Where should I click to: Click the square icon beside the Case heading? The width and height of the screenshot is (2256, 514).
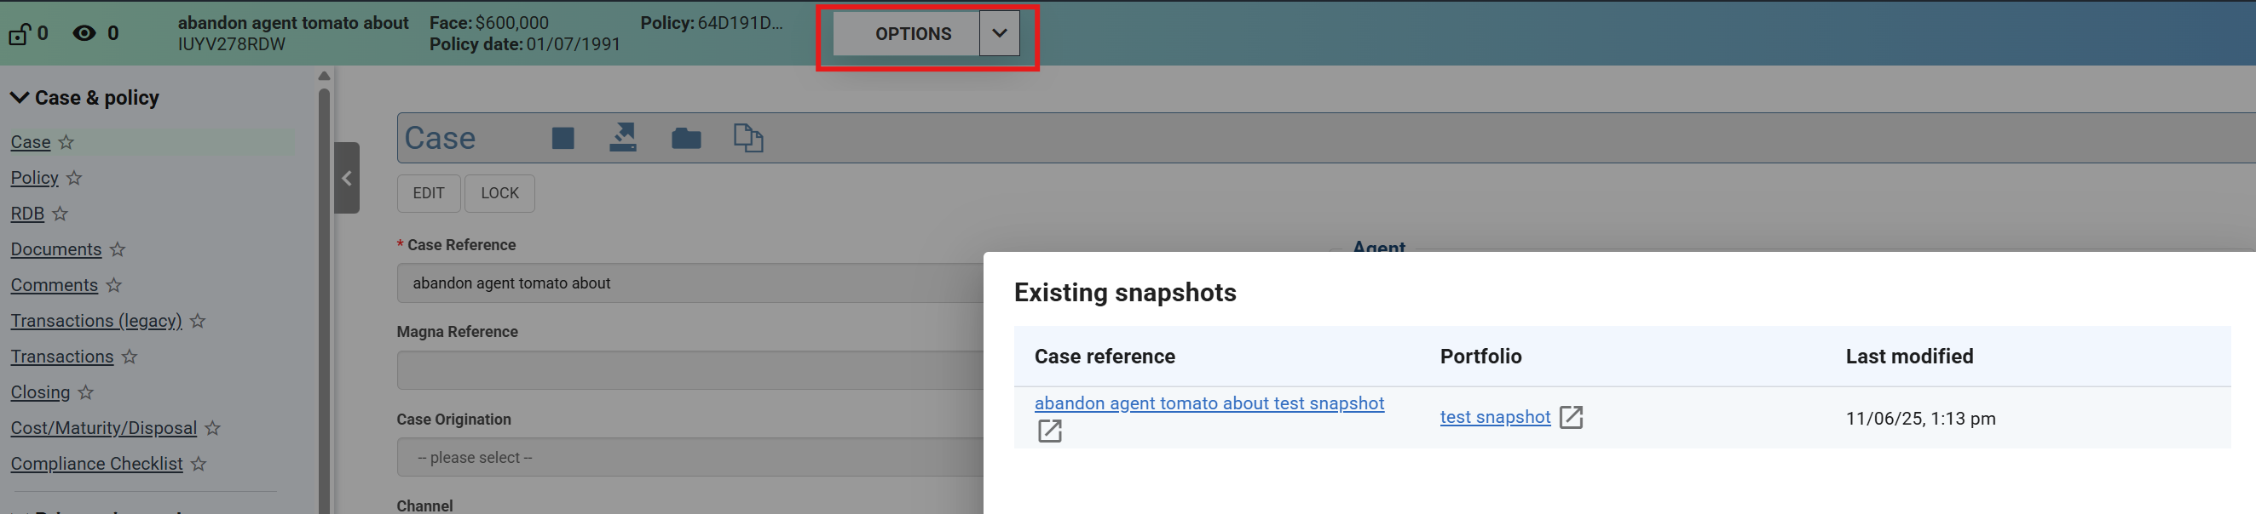tap(563, 138)
